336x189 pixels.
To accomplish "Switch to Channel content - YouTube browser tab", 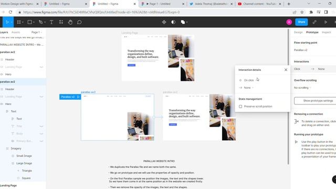I will pyautogui.click(x=259, y=4).
